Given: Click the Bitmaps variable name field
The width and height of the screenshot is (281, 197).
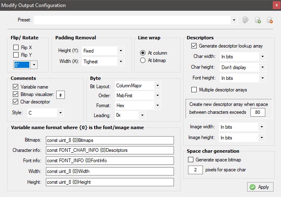Looking at the screenshot, I should [x=110, y=140].
